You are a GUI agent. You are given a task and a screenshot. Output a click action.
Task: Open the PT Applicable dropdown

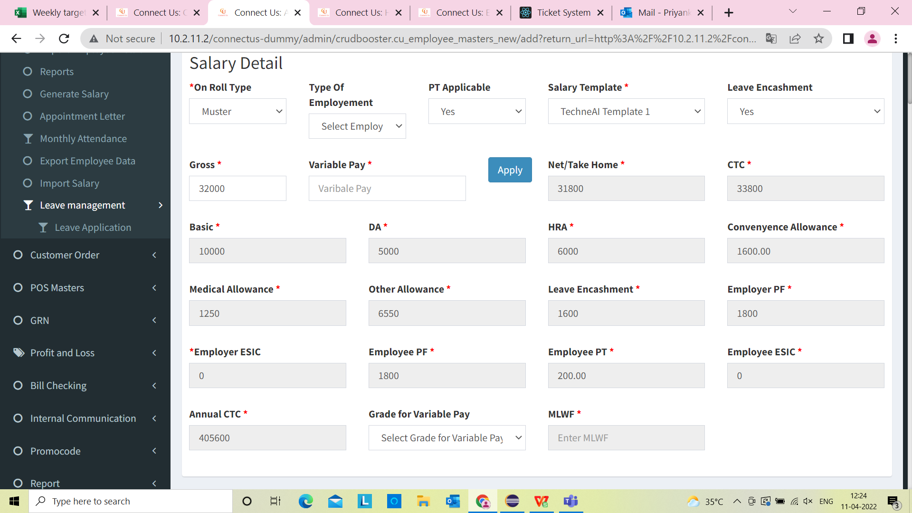(x=477, y=111)
